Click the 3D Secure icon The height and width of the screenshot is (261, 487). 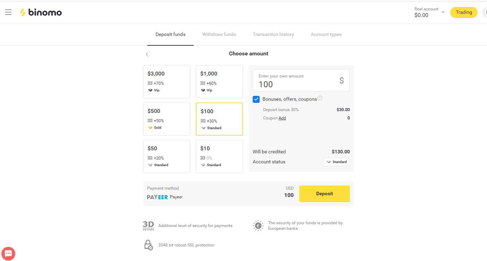(x=148, y=226)
